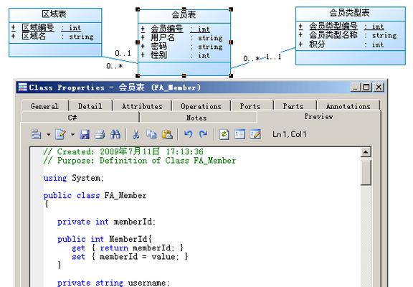The image size is (413, 287).
Task: Click the Paste clipboard icon
Action: click(x=167, y=134)
